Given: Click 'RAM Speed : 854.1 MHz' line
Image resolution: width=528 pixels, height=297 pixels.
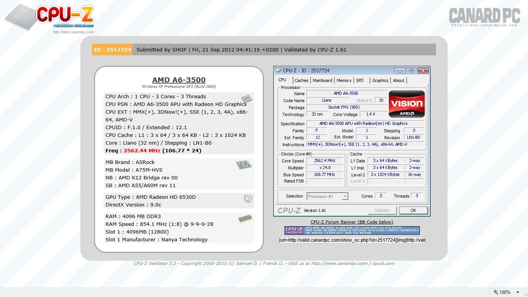Looking at the screenshot, I should (x=159, y=224).
